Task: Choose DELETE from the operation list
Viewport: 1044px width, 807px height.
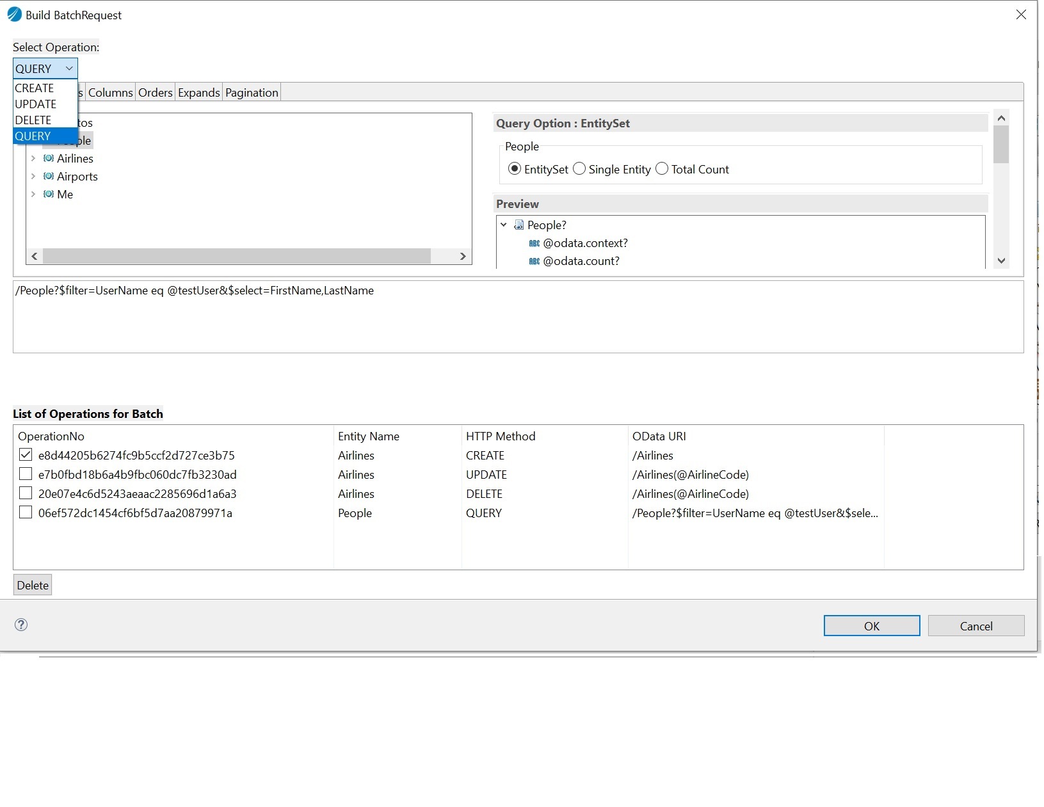Action: [45, 120]
